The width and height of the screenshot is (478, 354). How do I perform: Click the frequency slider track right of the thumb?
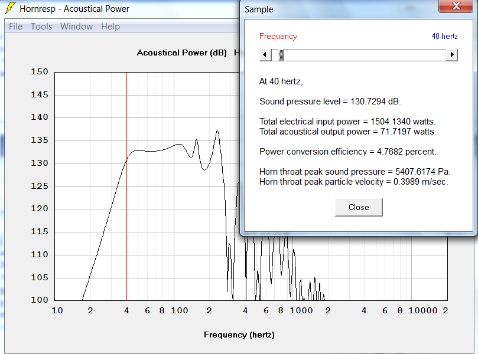(x=365, y=55)
